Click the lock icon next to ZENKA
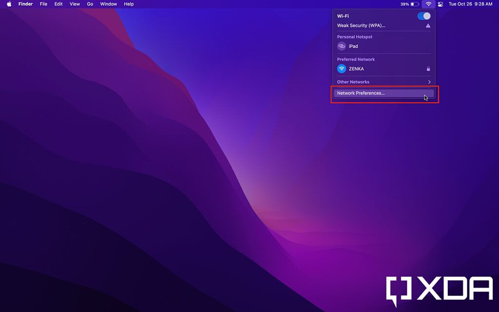The width and height of the screenshot is (499, 312). coord(428,69)
